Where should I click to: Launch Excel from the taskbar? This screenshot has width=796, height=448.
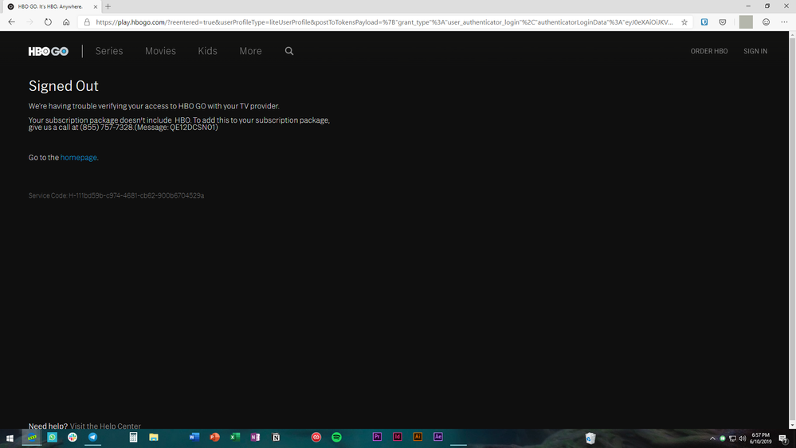pyautogui.click(x=235, y=437)
